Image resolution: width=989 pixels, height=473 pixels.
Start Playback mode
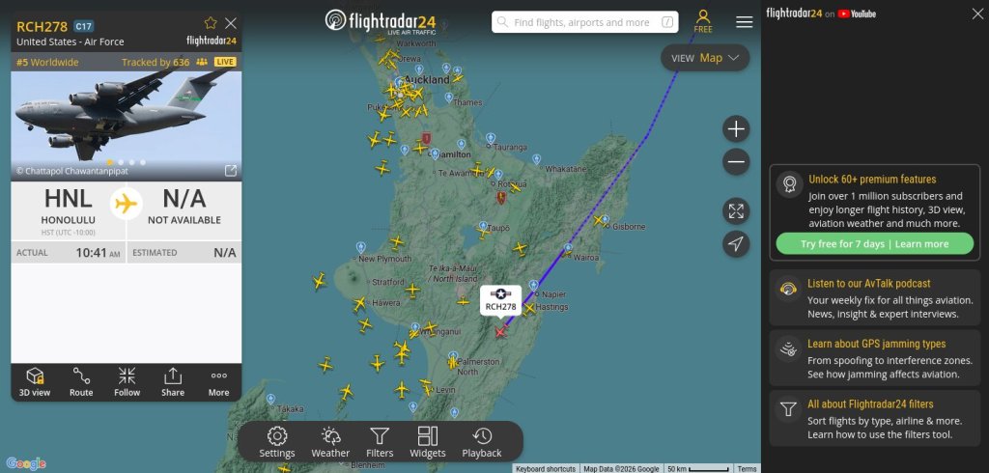482,442
